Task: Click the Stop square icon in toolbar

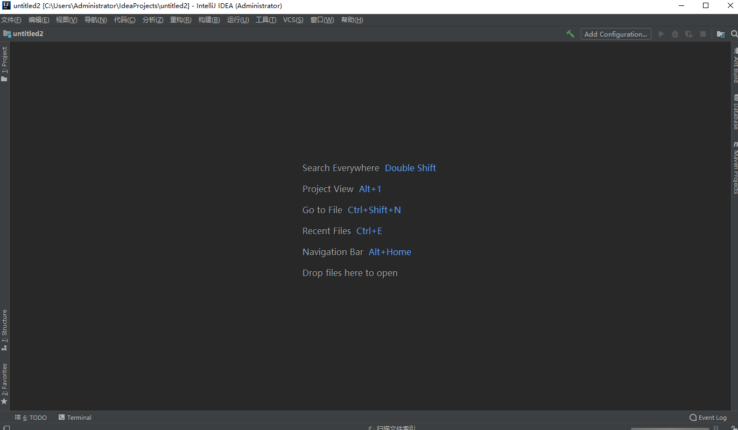Action: click(702, 34)
